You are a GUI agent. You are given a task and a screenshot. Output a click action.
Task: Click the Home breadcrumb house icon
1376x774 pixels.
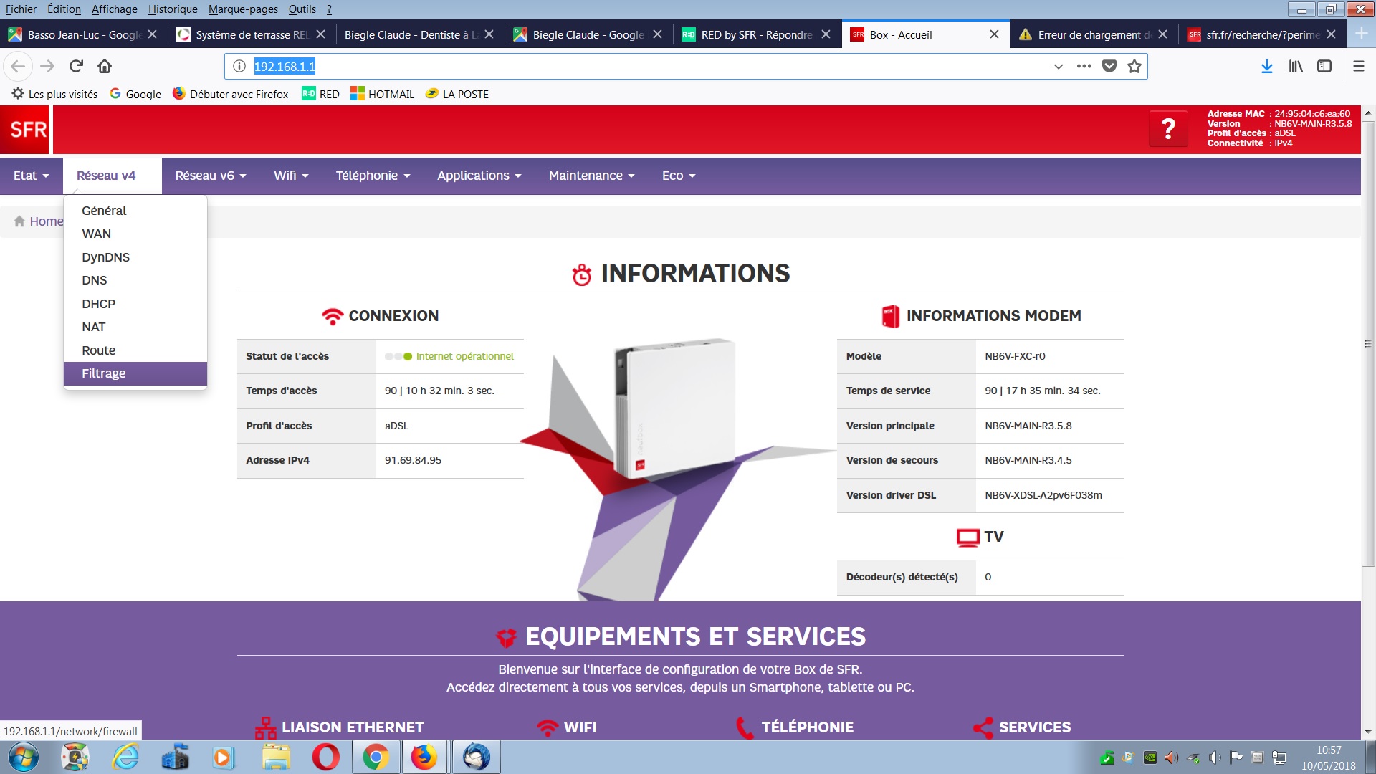[x=19, y=221]
